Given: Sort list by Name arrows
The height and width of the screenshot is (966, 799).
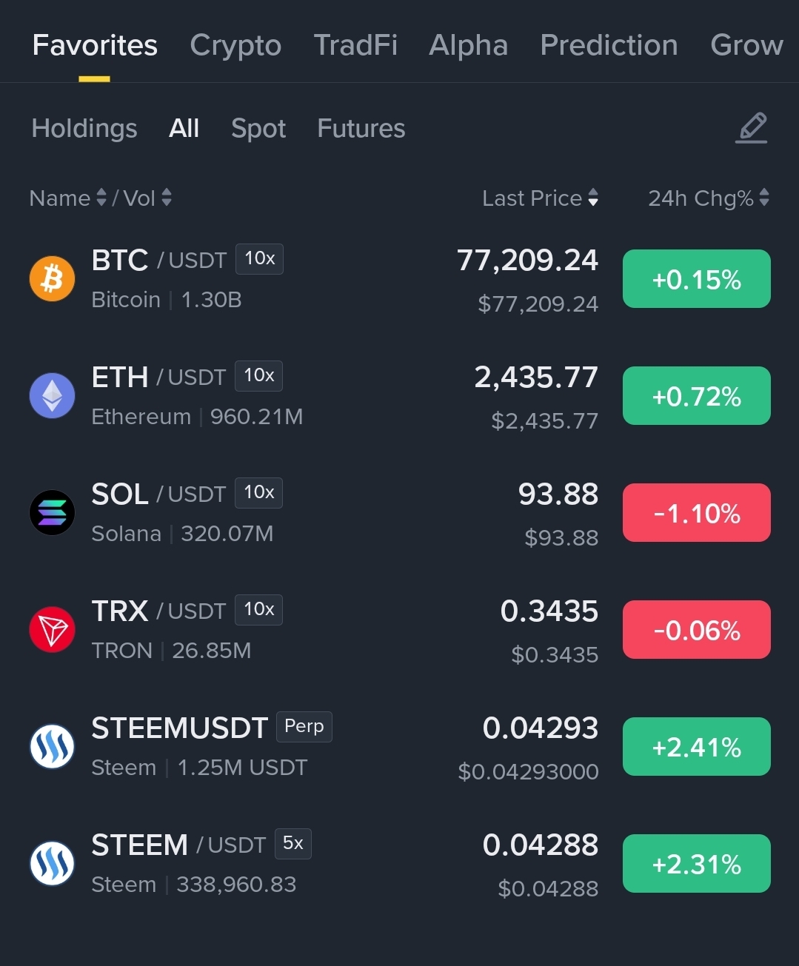Looking at the screenshot, I should [x=101, y=198].
